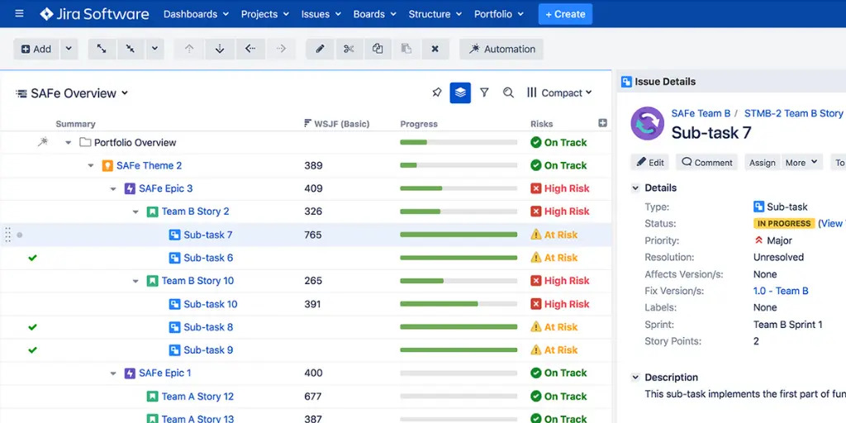The width and height of the screenshot is (846, 423).
Task: Click the pin icon beside SAFe Overview
Action: tap(437, 93)
